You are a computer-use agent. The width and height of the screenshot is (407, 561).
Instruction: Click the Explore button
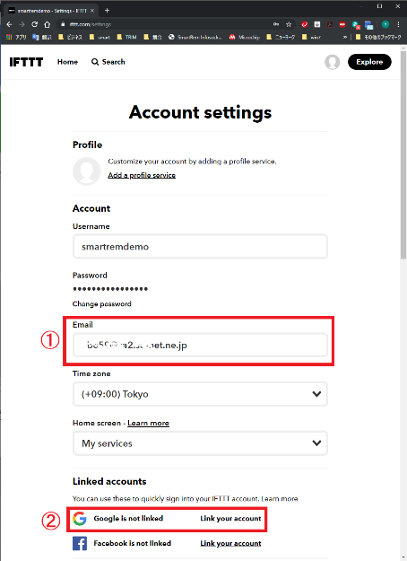[369, 62]
